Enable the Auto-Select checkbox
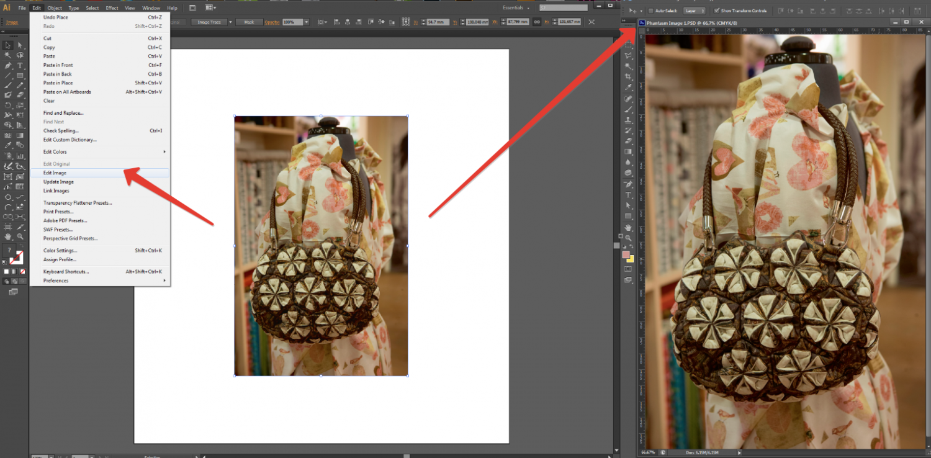 pos(650,11)
